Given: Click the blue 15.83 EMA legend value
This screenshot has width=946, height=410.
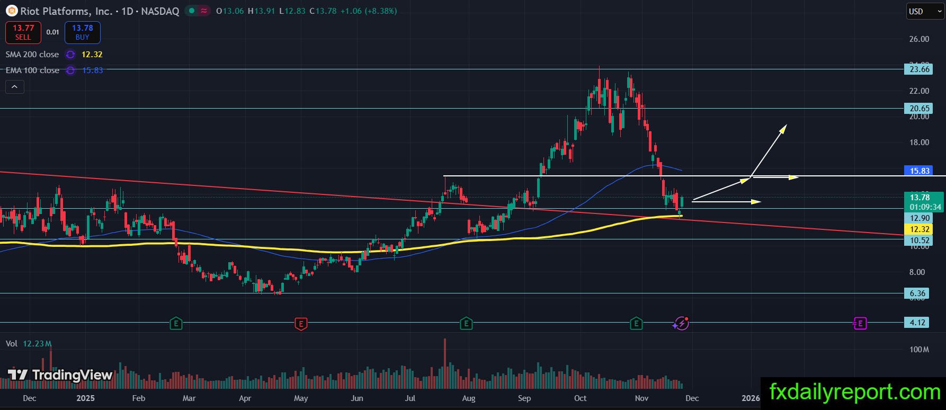Looking at the screenshot, I should pos(92,70).
